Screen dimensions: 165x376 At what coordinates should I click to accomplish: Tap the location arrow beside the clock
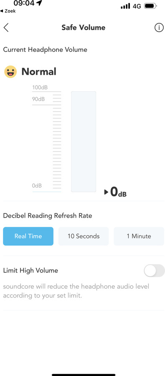pos(39,3)
